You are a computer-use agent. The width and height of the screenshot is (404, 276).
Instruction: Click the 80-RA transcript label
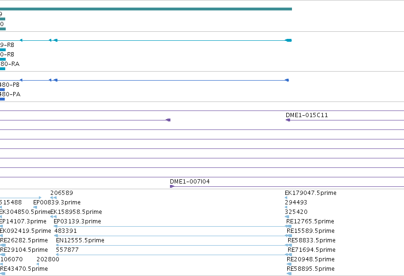tap(9, 64)
